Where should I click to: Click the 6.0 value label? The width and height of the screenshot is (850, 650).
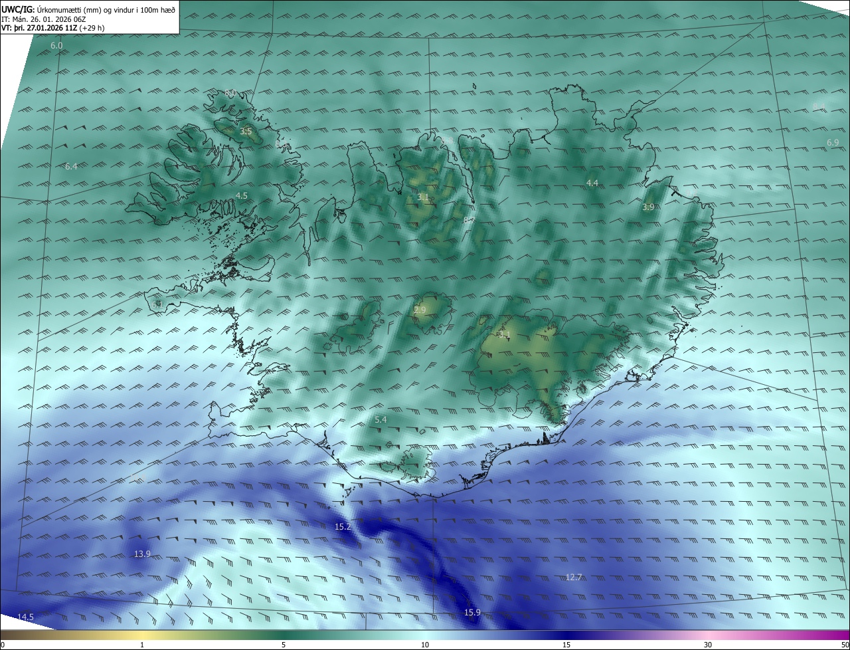pos(56,45)
